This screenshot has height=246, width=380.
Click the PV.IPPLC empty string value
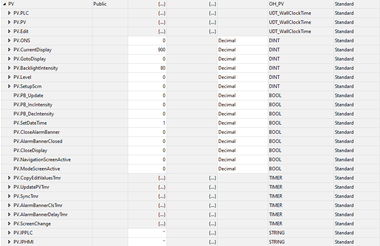click(x=147, y=233)
